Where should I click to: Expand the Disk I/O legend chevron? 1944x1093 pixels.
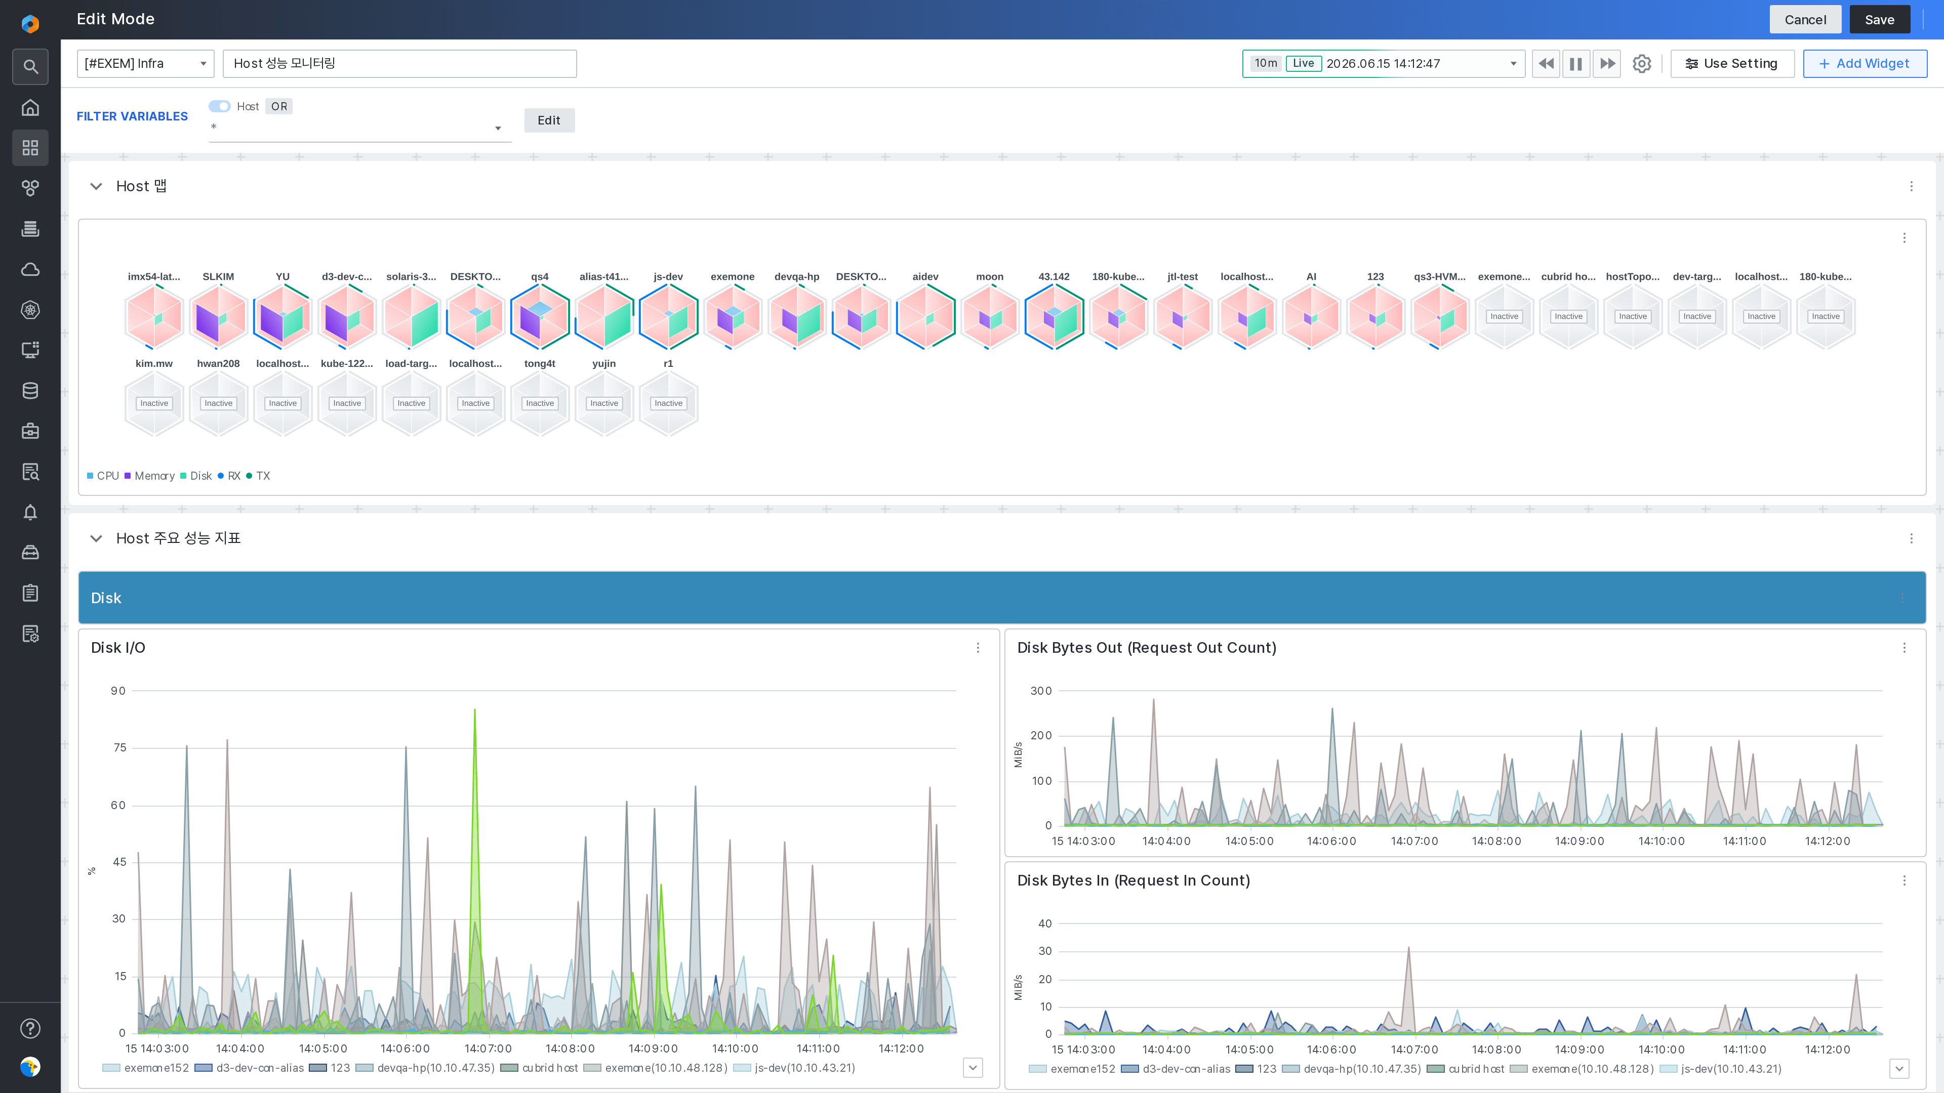pos(973,1067)
